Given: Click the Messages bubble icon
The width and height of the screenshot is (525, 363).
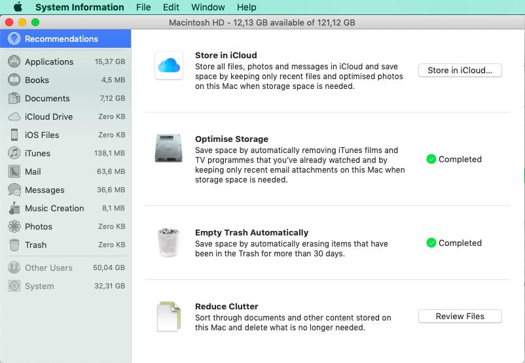Looking at the screenshot, I should point(14,190).
